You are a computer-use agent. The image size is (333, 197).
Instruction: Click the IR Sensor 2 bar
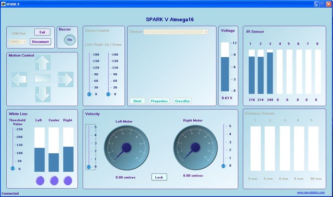[x=261, y=72]
